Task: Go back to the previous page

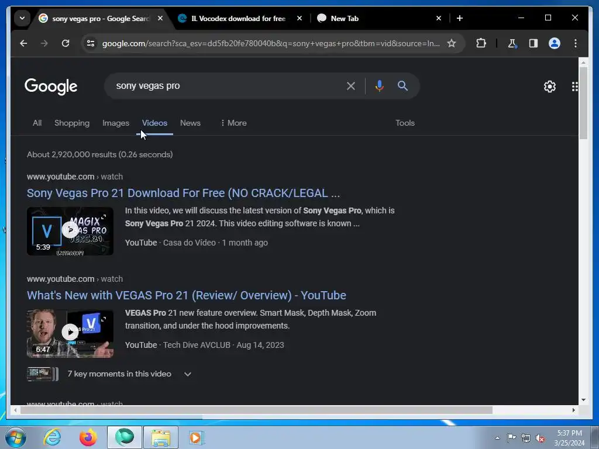Action: pyautogui.click(x=23, y=43)
